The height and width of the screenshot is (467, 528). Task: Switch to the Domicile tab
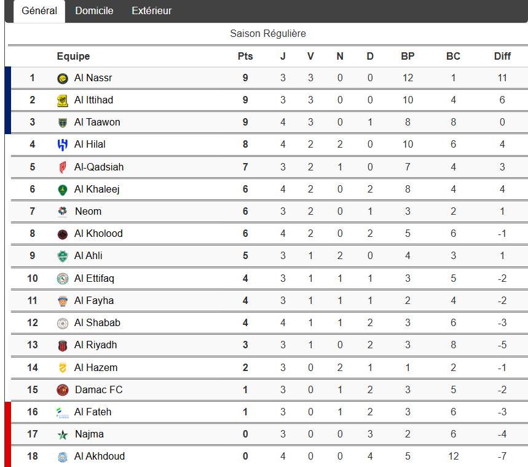(x=94, y=11)
